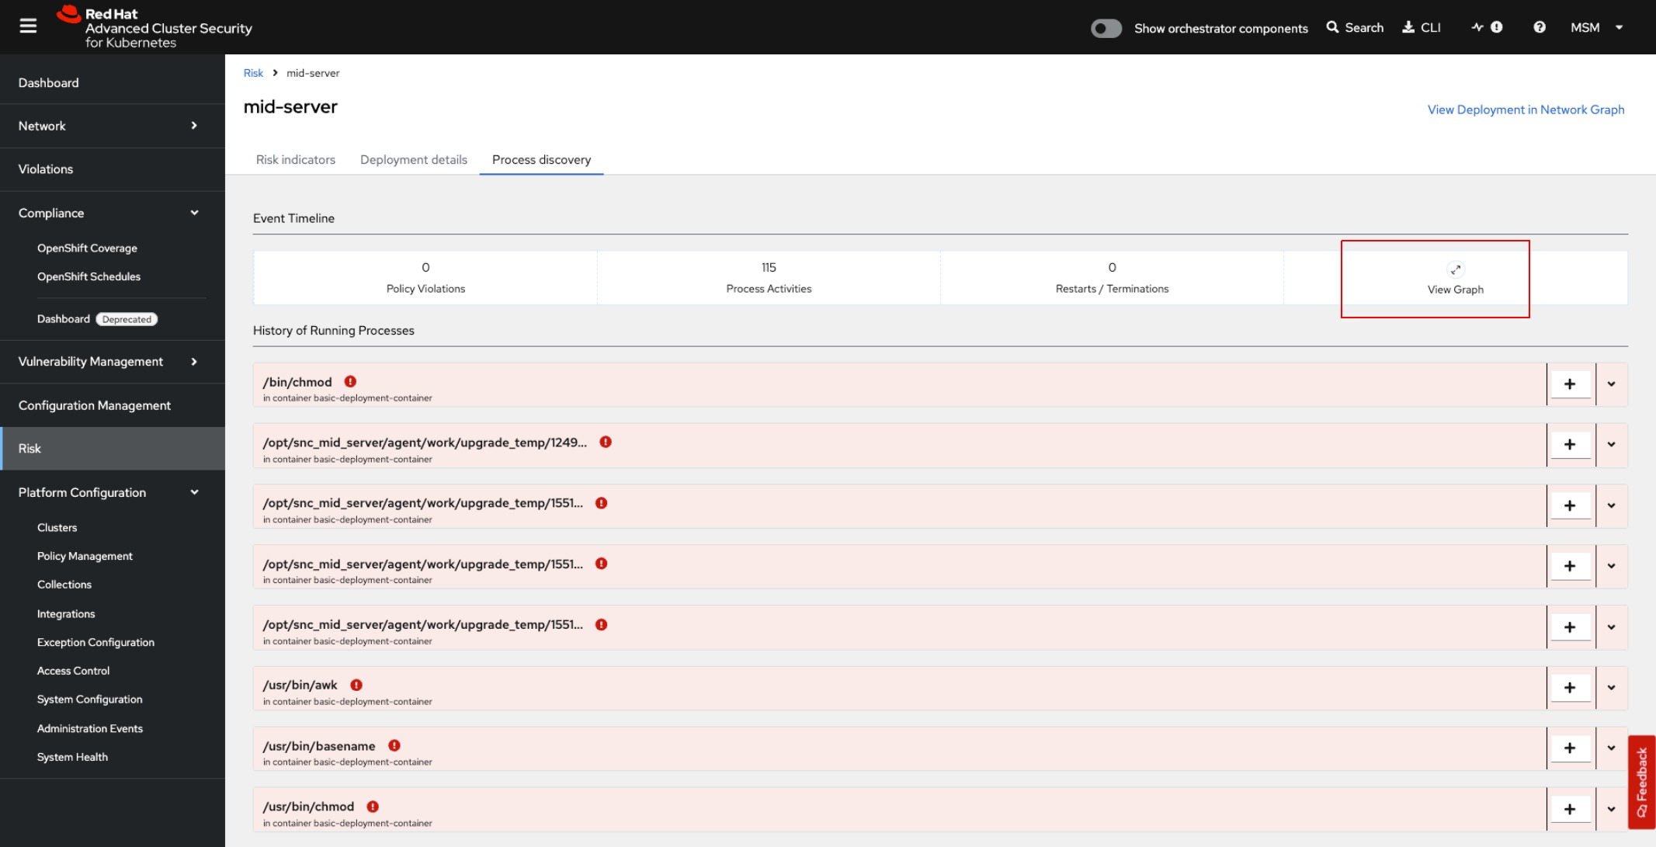Click the Search magnifier icon
1656x847 pixels.
1332,27
